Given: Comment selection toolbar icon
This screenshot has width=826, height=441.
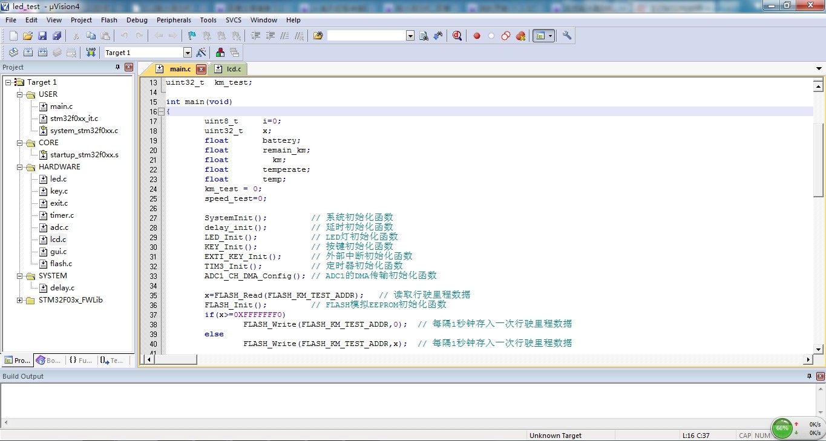Looking at the screenshot, I should click(284, 36).
